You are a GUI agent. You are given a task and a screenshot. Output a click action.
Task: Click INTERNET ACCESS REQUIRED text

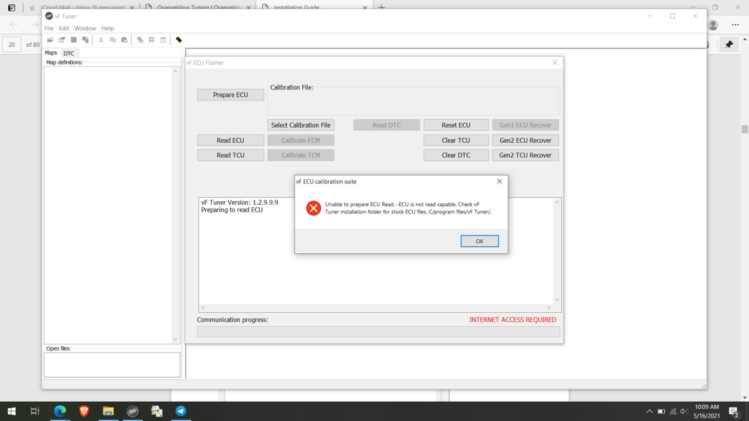click(x=513, y=320)
